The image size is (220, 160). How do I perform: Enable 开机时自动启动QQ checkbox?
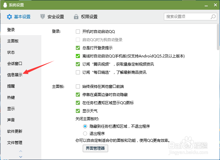point(78,31)
